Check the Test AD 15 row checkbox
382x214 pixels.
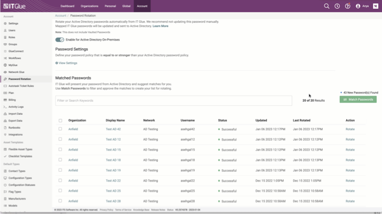[x=60, y=149]
